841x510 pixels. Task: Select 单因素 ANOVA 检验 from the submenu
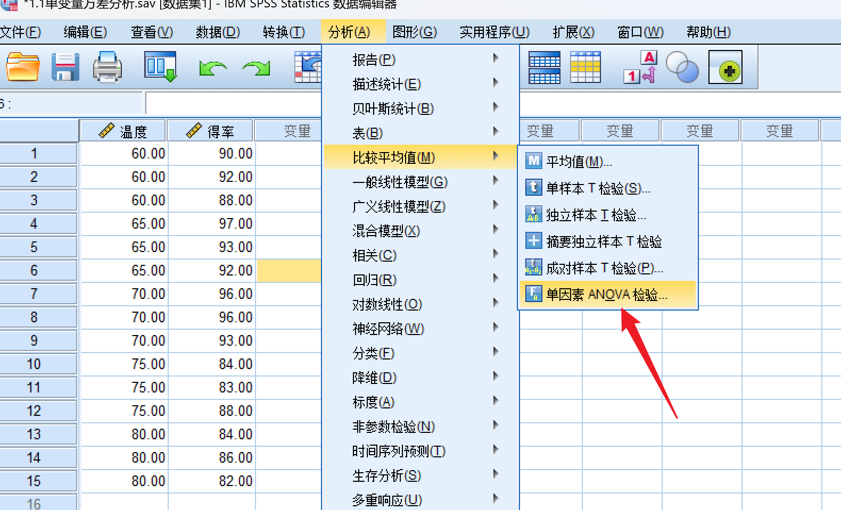[x=607, y=295]
